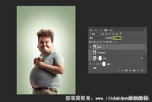Lock layer position move icon
Screen dimensions: 152x102
pyautogui.click(x=101, y=42)
